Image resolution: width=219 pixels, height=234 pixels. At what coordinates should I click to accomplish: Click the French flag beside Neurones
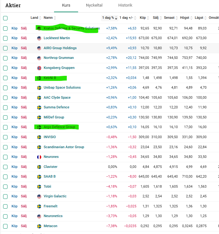(x=39, y=157)
